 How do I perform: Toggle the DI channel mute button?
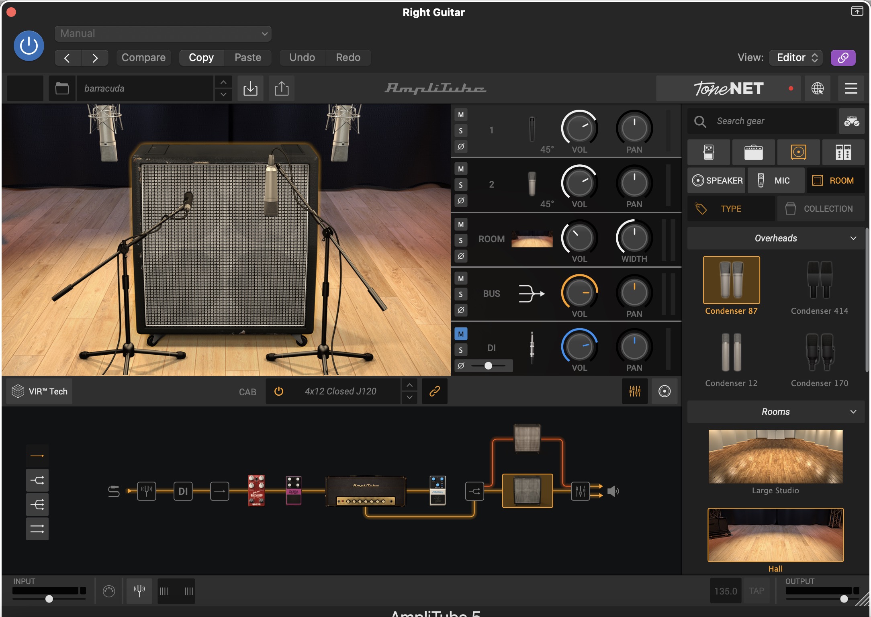click(461, 334)
